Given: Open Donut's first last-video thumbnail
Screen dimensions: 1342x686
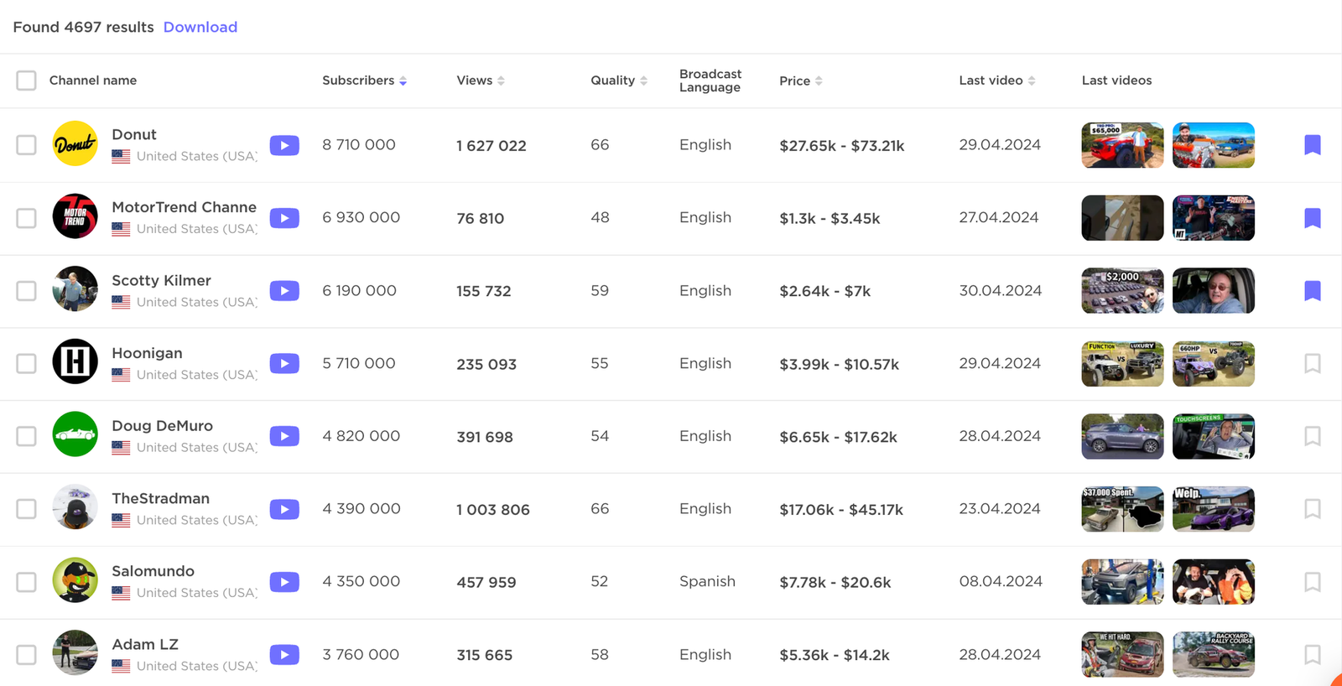Looking at the screenshot, I should click(1122, 145).
